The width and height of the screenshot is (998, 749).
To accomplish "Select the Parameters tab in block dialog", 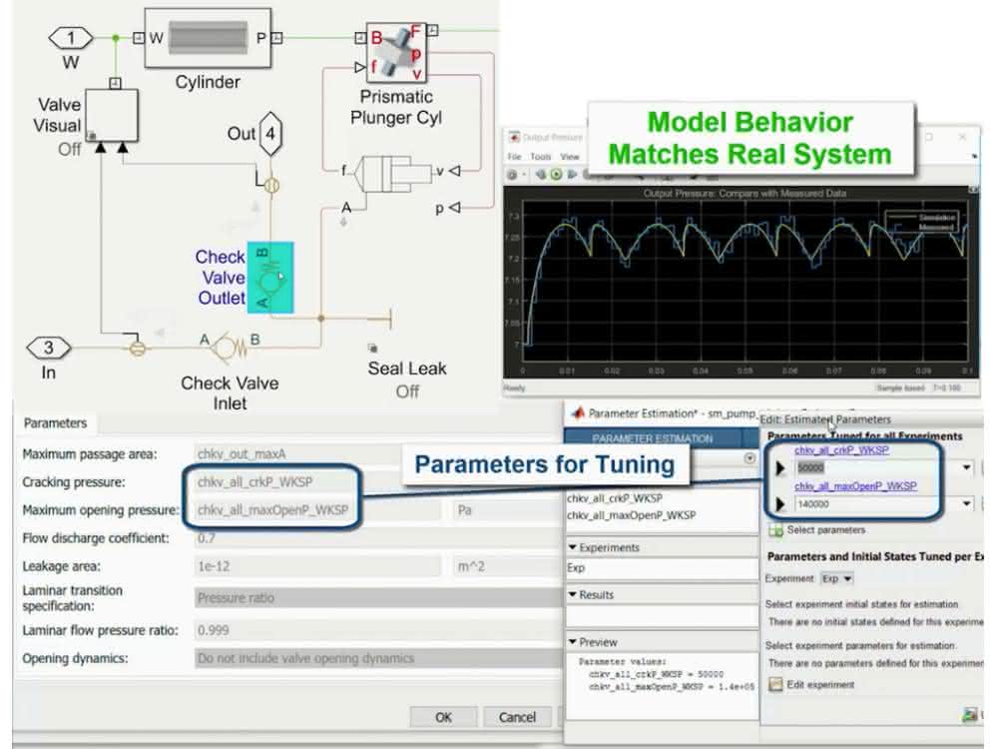I will (x=55, y=422).
